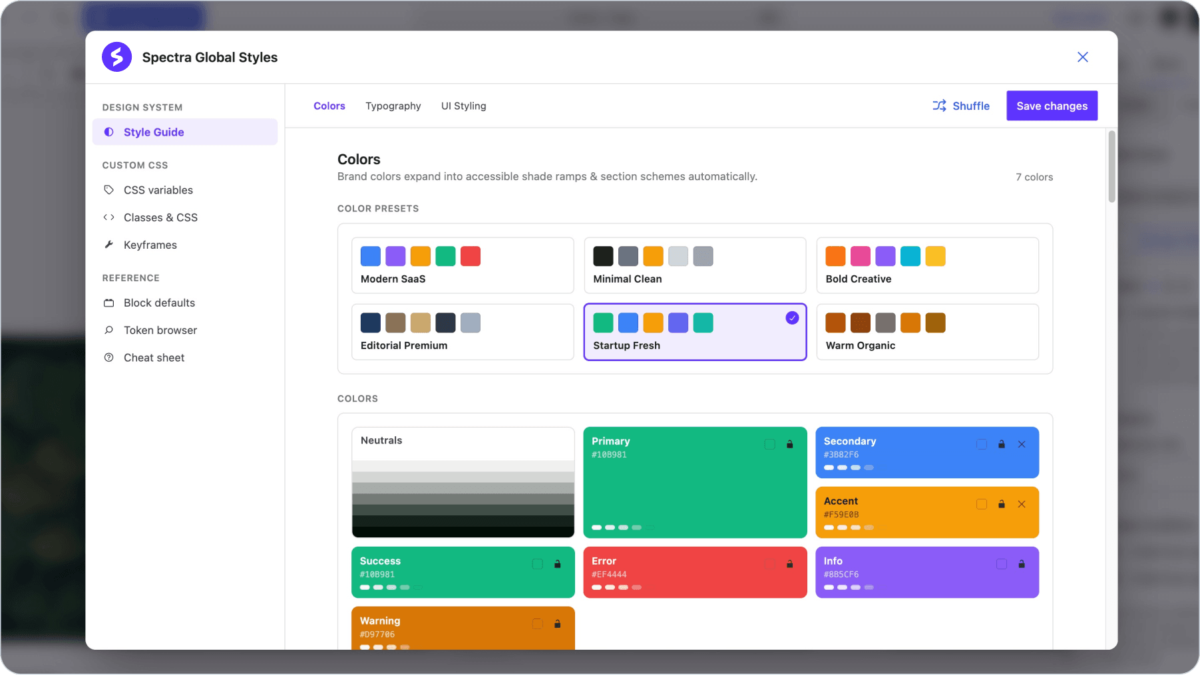The image size is (1200, 675).
Task: Remove the Secondary color with X
Action: (x=1022, y=444)
